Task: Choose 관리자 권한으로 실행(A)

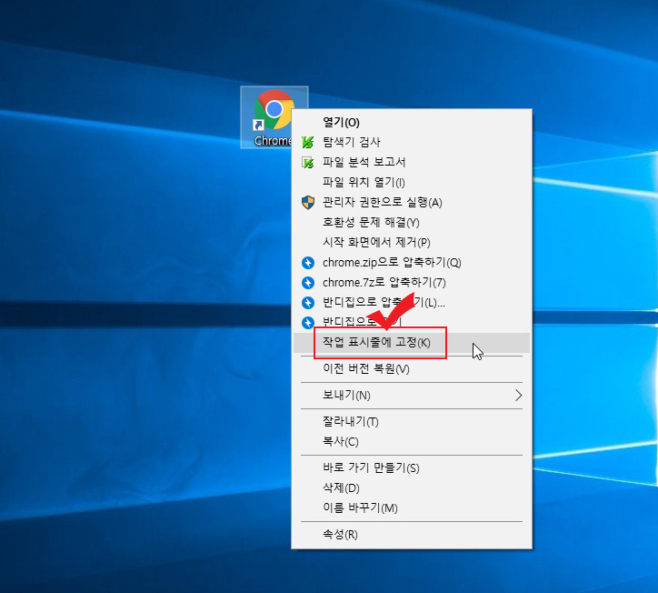Action: (x=412, y=203)
